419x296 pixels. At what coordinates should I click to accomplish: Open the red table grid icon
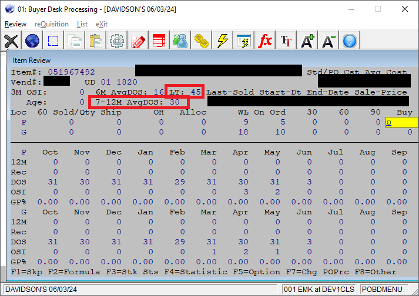coord(159,41)
